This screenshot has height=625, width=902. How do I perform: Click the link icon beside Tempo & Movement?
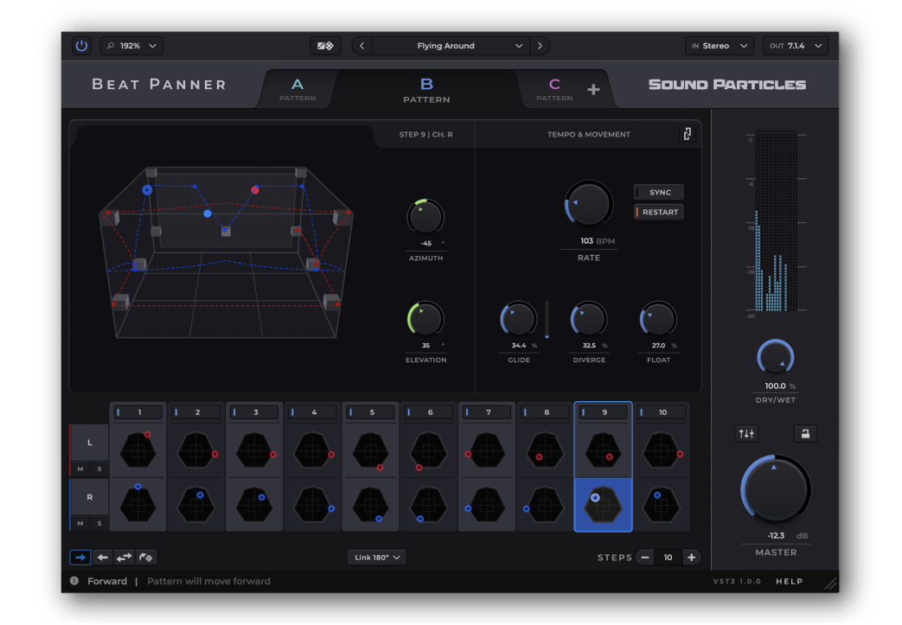click(x=687, y=134)
